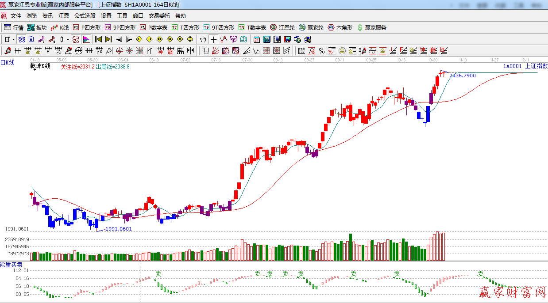Viewport: 548px width, 303px height.
Task: Click the 9P四方形 toolbar button
Action: (x=120, y=27)
